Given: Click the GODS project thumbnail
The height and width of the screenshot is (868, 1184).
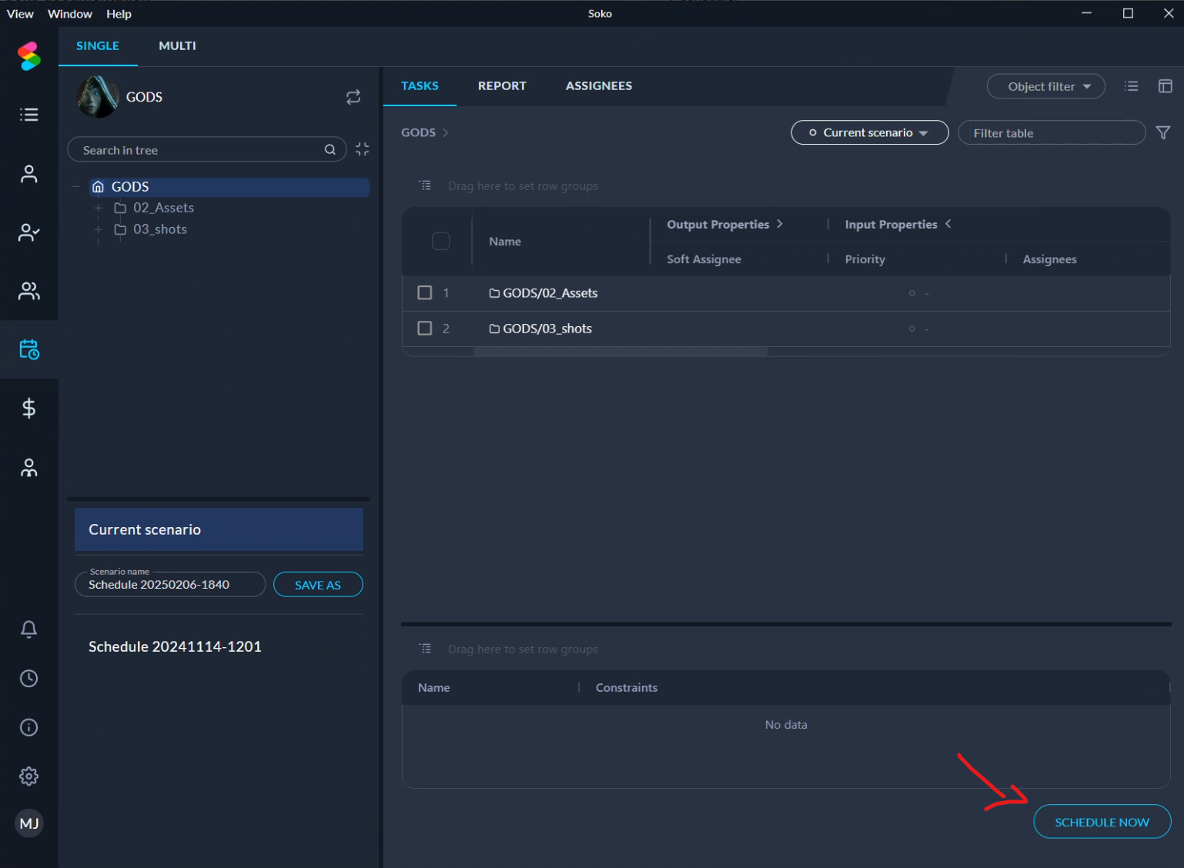Looking at the screenshot, I should coord(98,97).
